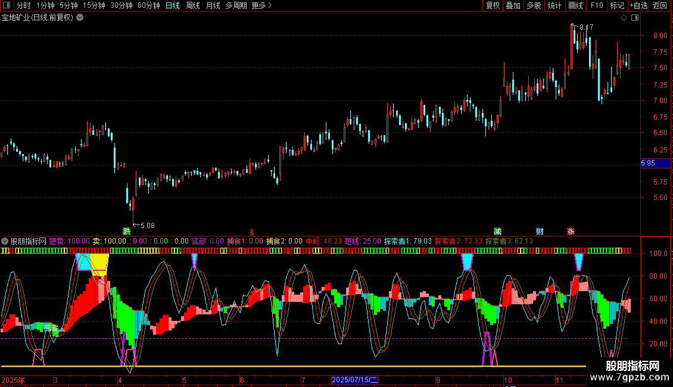
Task: Click the diamond icon above the chart
Action: [624, 18]
